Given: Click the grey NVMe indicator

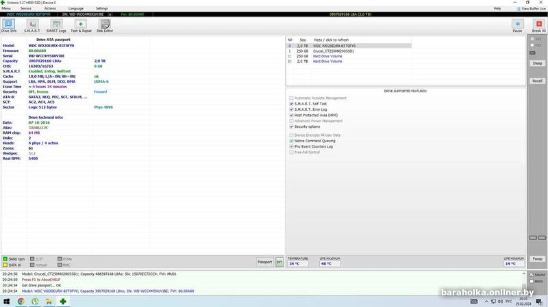Looking at the screenshot, I should point(60,259).
